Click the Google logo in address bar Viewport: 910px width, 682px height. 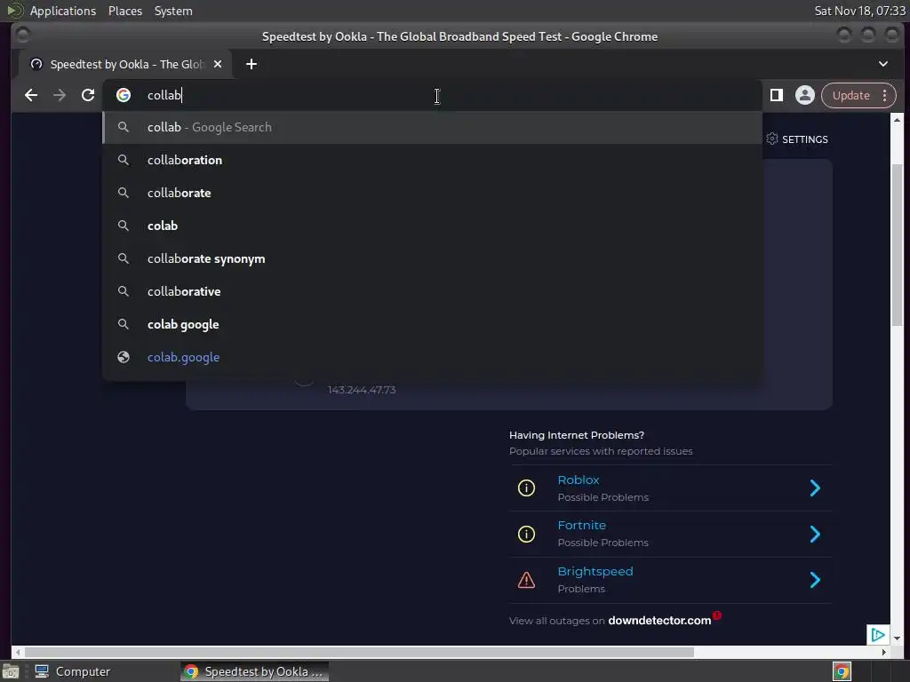124,95
